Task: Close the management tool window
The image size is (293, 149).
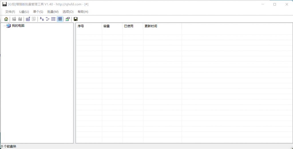Action: click(x=287, y=4)
